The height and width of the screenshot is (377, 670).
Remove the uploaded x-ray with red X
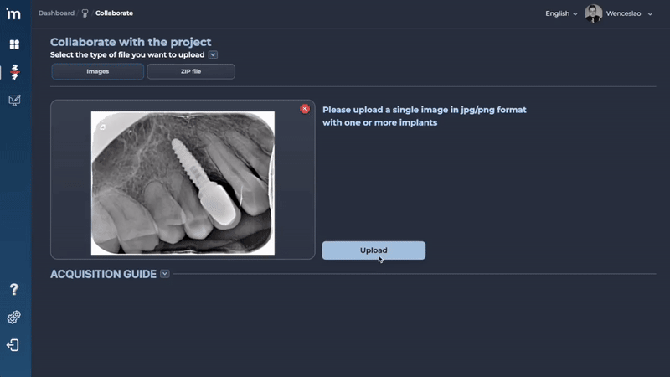coord(305,109)
